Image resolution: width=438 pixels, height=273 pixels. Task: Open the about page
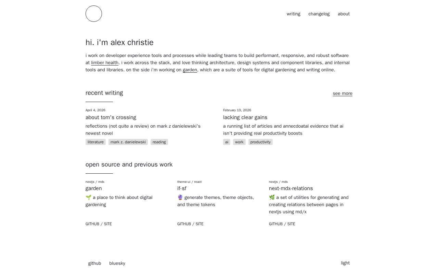tap(344, 14)
